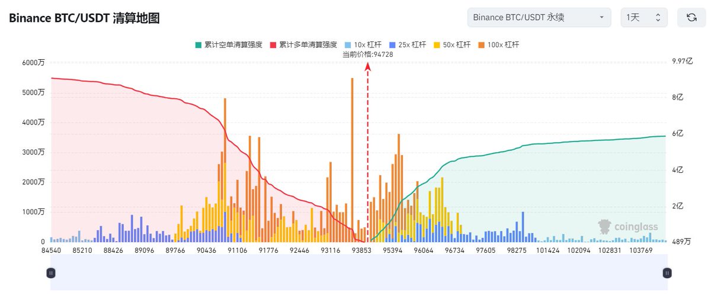Toggle 累计空单清算强度 legend series
Viewport: 711px width, 299px height.
tap(230, 44)
